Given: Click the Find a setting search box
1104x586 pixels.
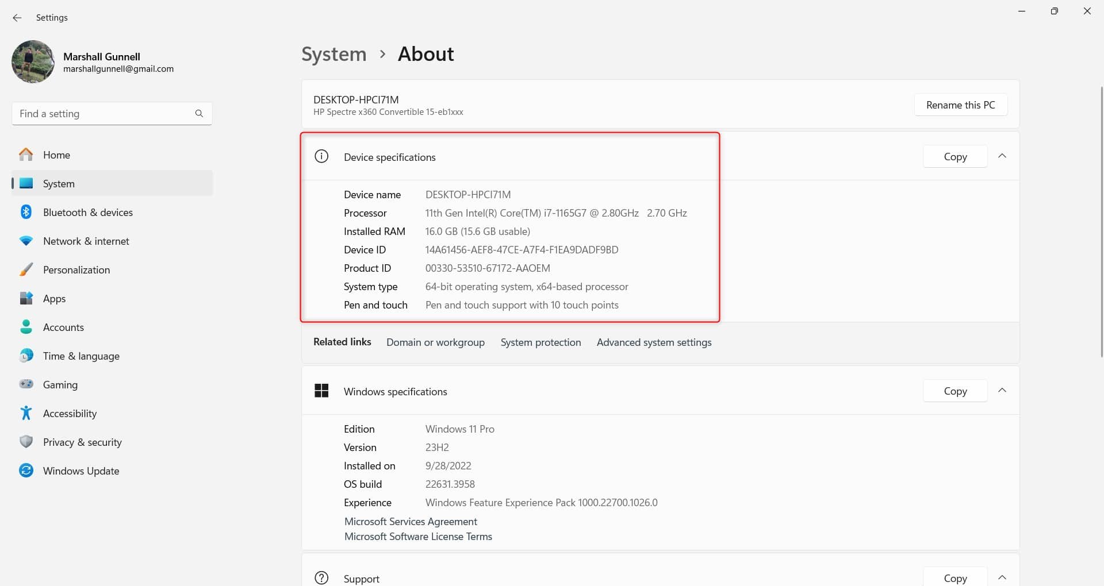Looking at the screenshot, I should point(112,114).
